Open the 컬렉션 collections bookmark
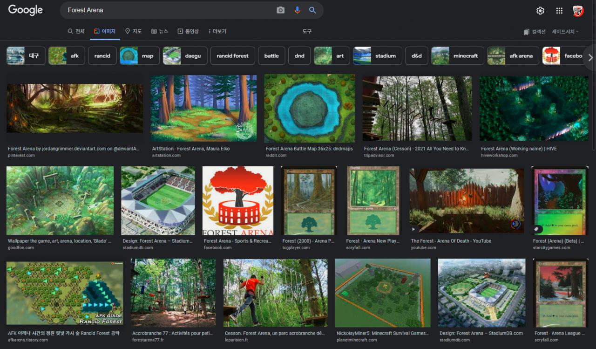This screenshot has width=596, height=349. (x=535, y=32)
